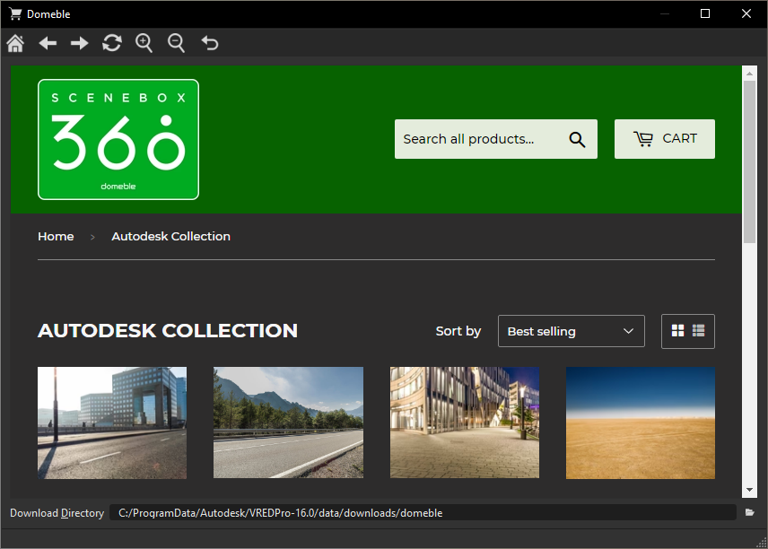Viewport: 768px width, 549px height.
Task: Click the Scenebox 360 logo
Action: 118,138
